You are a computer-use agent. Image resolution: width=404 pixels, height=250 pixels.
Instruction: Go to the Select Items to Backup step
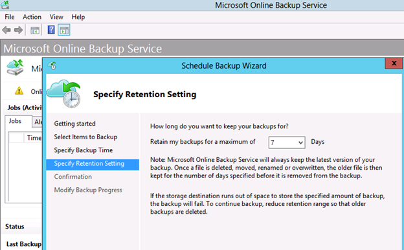(x=85, y=137)
